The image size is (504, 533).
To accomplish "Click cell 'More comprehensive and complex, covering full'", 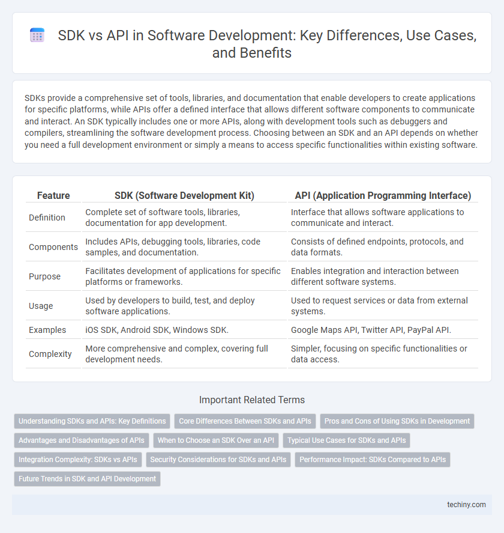I will click(184, 354).
